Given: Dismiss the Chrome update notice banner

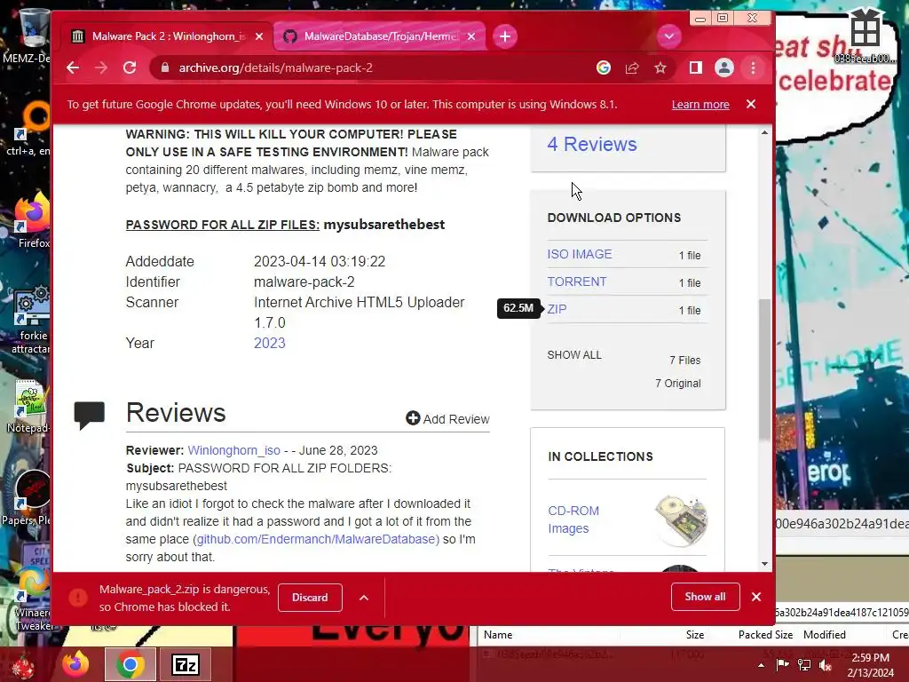Looking at the screenshot, I should tap(751, 104).
